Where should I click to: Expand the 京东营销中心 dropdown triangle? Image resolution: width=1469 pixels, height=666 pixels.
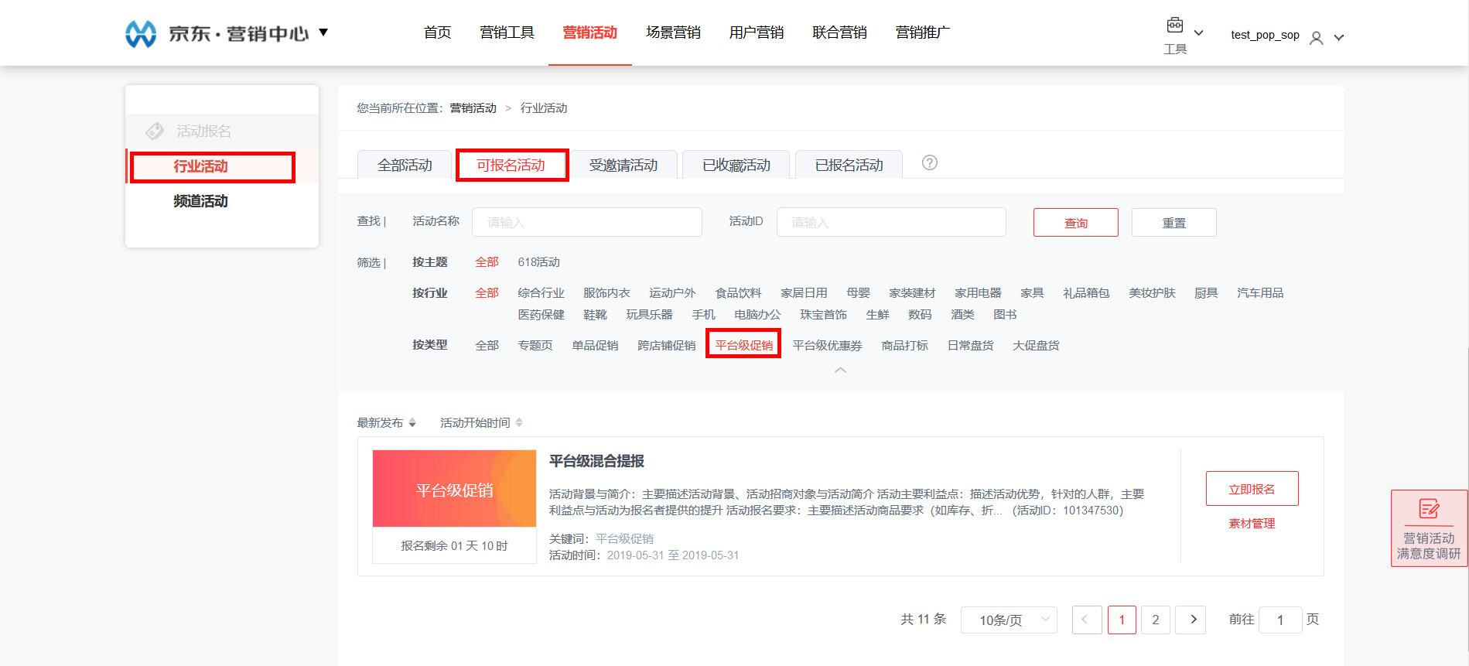tap(323, 32)
